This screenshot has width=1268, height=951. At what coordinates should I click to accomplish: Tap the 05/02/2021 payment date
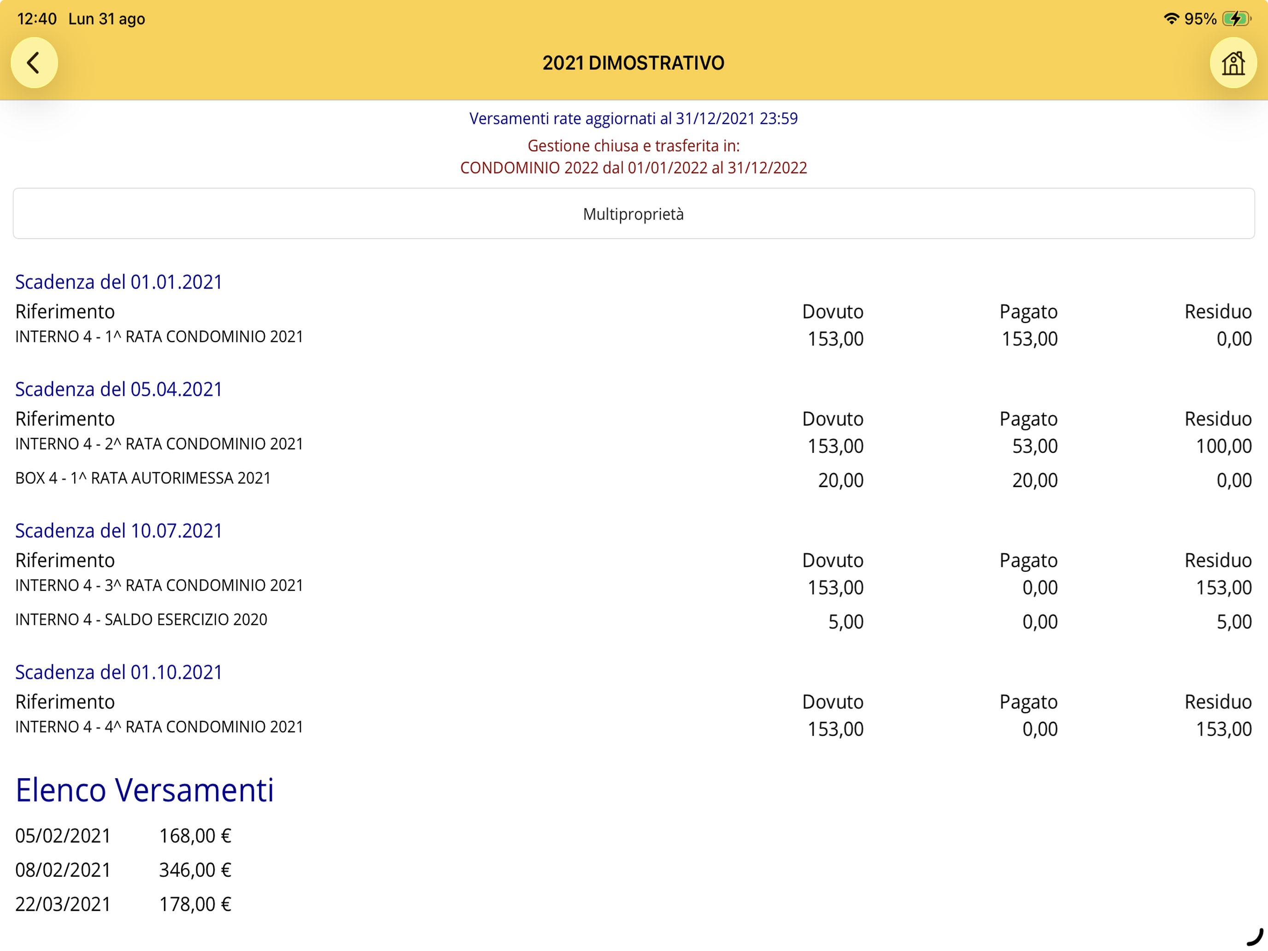point(63,836)
